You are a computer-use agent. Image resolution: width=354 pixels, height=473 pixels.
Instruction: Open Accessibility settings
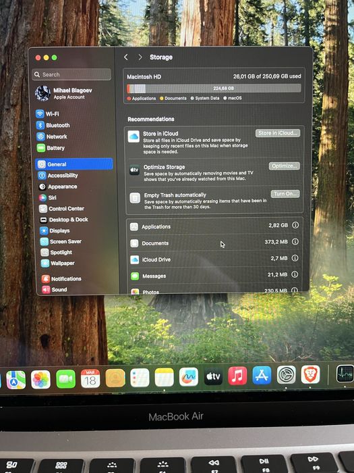coord(58,175)
